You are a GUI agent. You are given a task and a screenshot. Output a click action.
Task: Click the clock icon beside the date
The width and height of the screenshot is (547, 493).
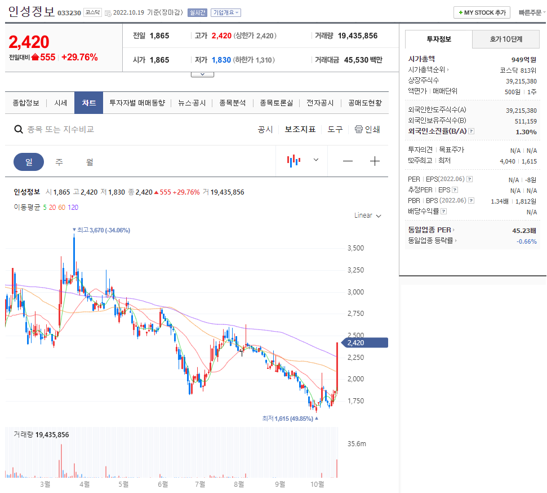(108, 13)
